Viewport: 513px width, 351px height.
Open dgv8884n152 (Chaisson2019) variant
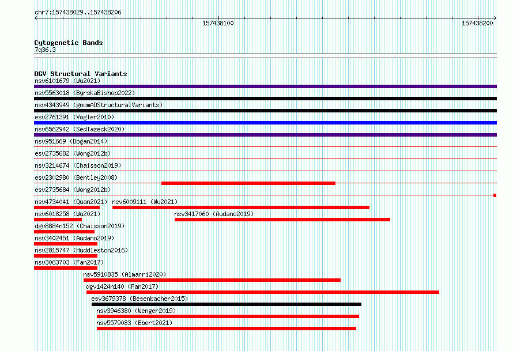point(80,226)
